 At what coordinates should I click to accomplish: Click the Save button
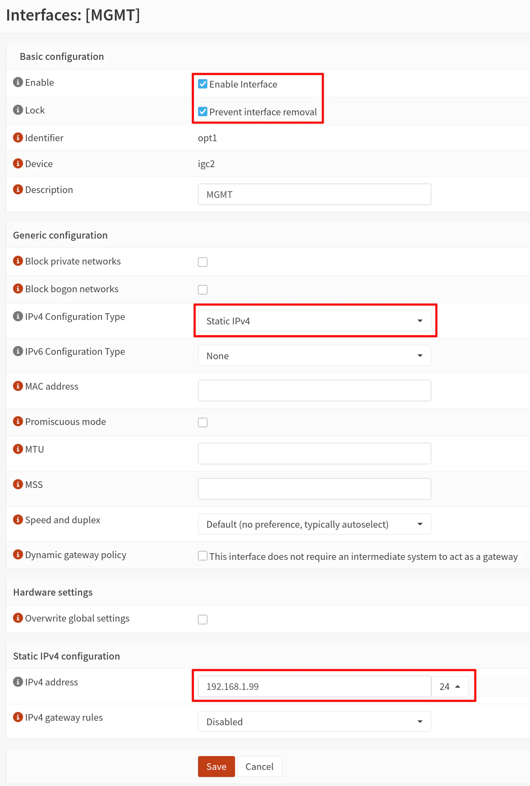point(216,767)
